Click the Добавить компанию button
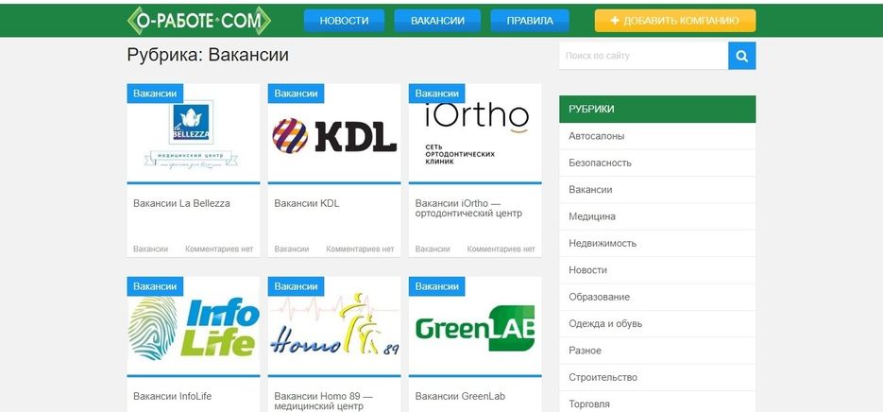Image resolution: width=883 pixels, height=412 pixels. pyautogui.click(x=675, y=21)
